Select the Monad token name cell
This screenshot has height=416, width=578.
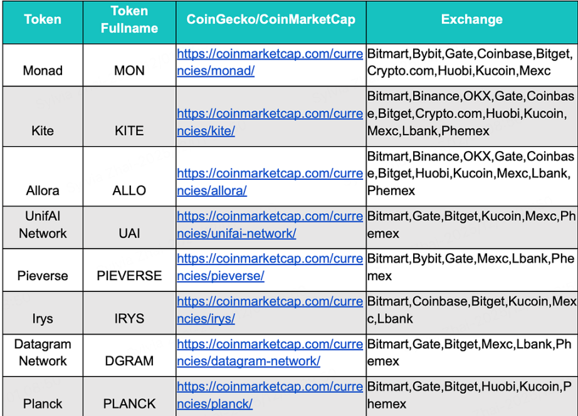[x=43, y=70]
